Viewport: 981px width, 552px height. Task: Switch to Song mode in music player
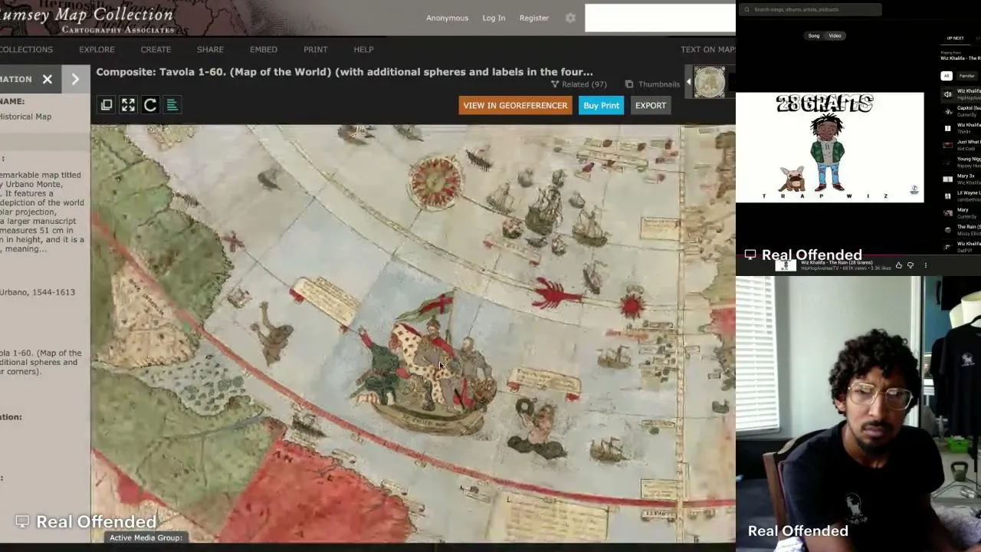click(814, 36)
